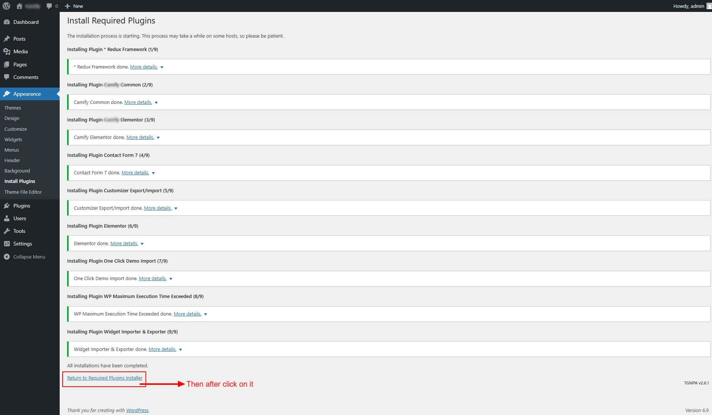
Task: Click the Dashboard gauge icon
Action: (7, 22)
